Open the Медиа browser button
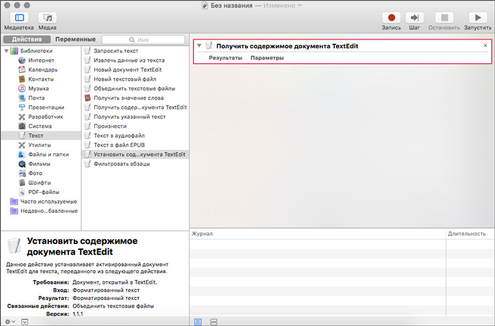 click(x=48, y=18)
